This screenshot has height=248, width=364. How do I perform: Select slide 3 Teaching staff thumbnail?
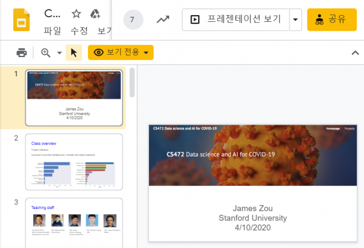[x=74, y=223]
